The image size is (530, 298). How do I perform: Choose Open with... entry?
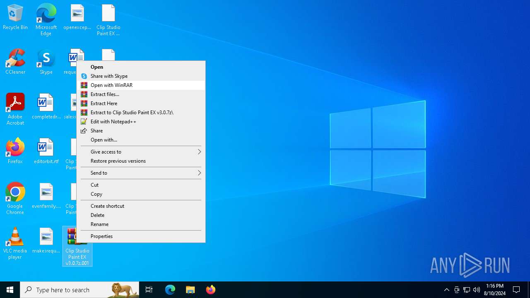click(x=141, y=140)
